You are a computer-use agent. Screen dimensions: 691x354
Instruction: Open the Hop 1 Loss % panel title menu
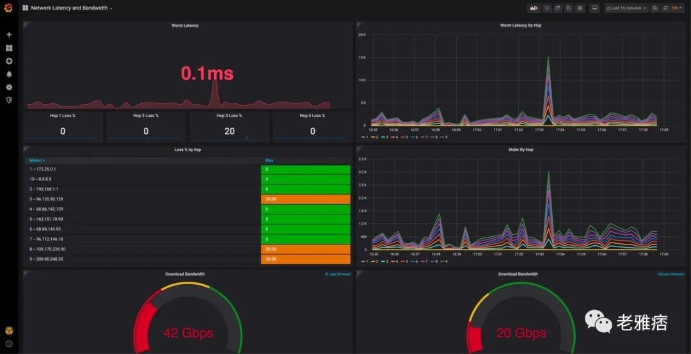pos(63,116)
